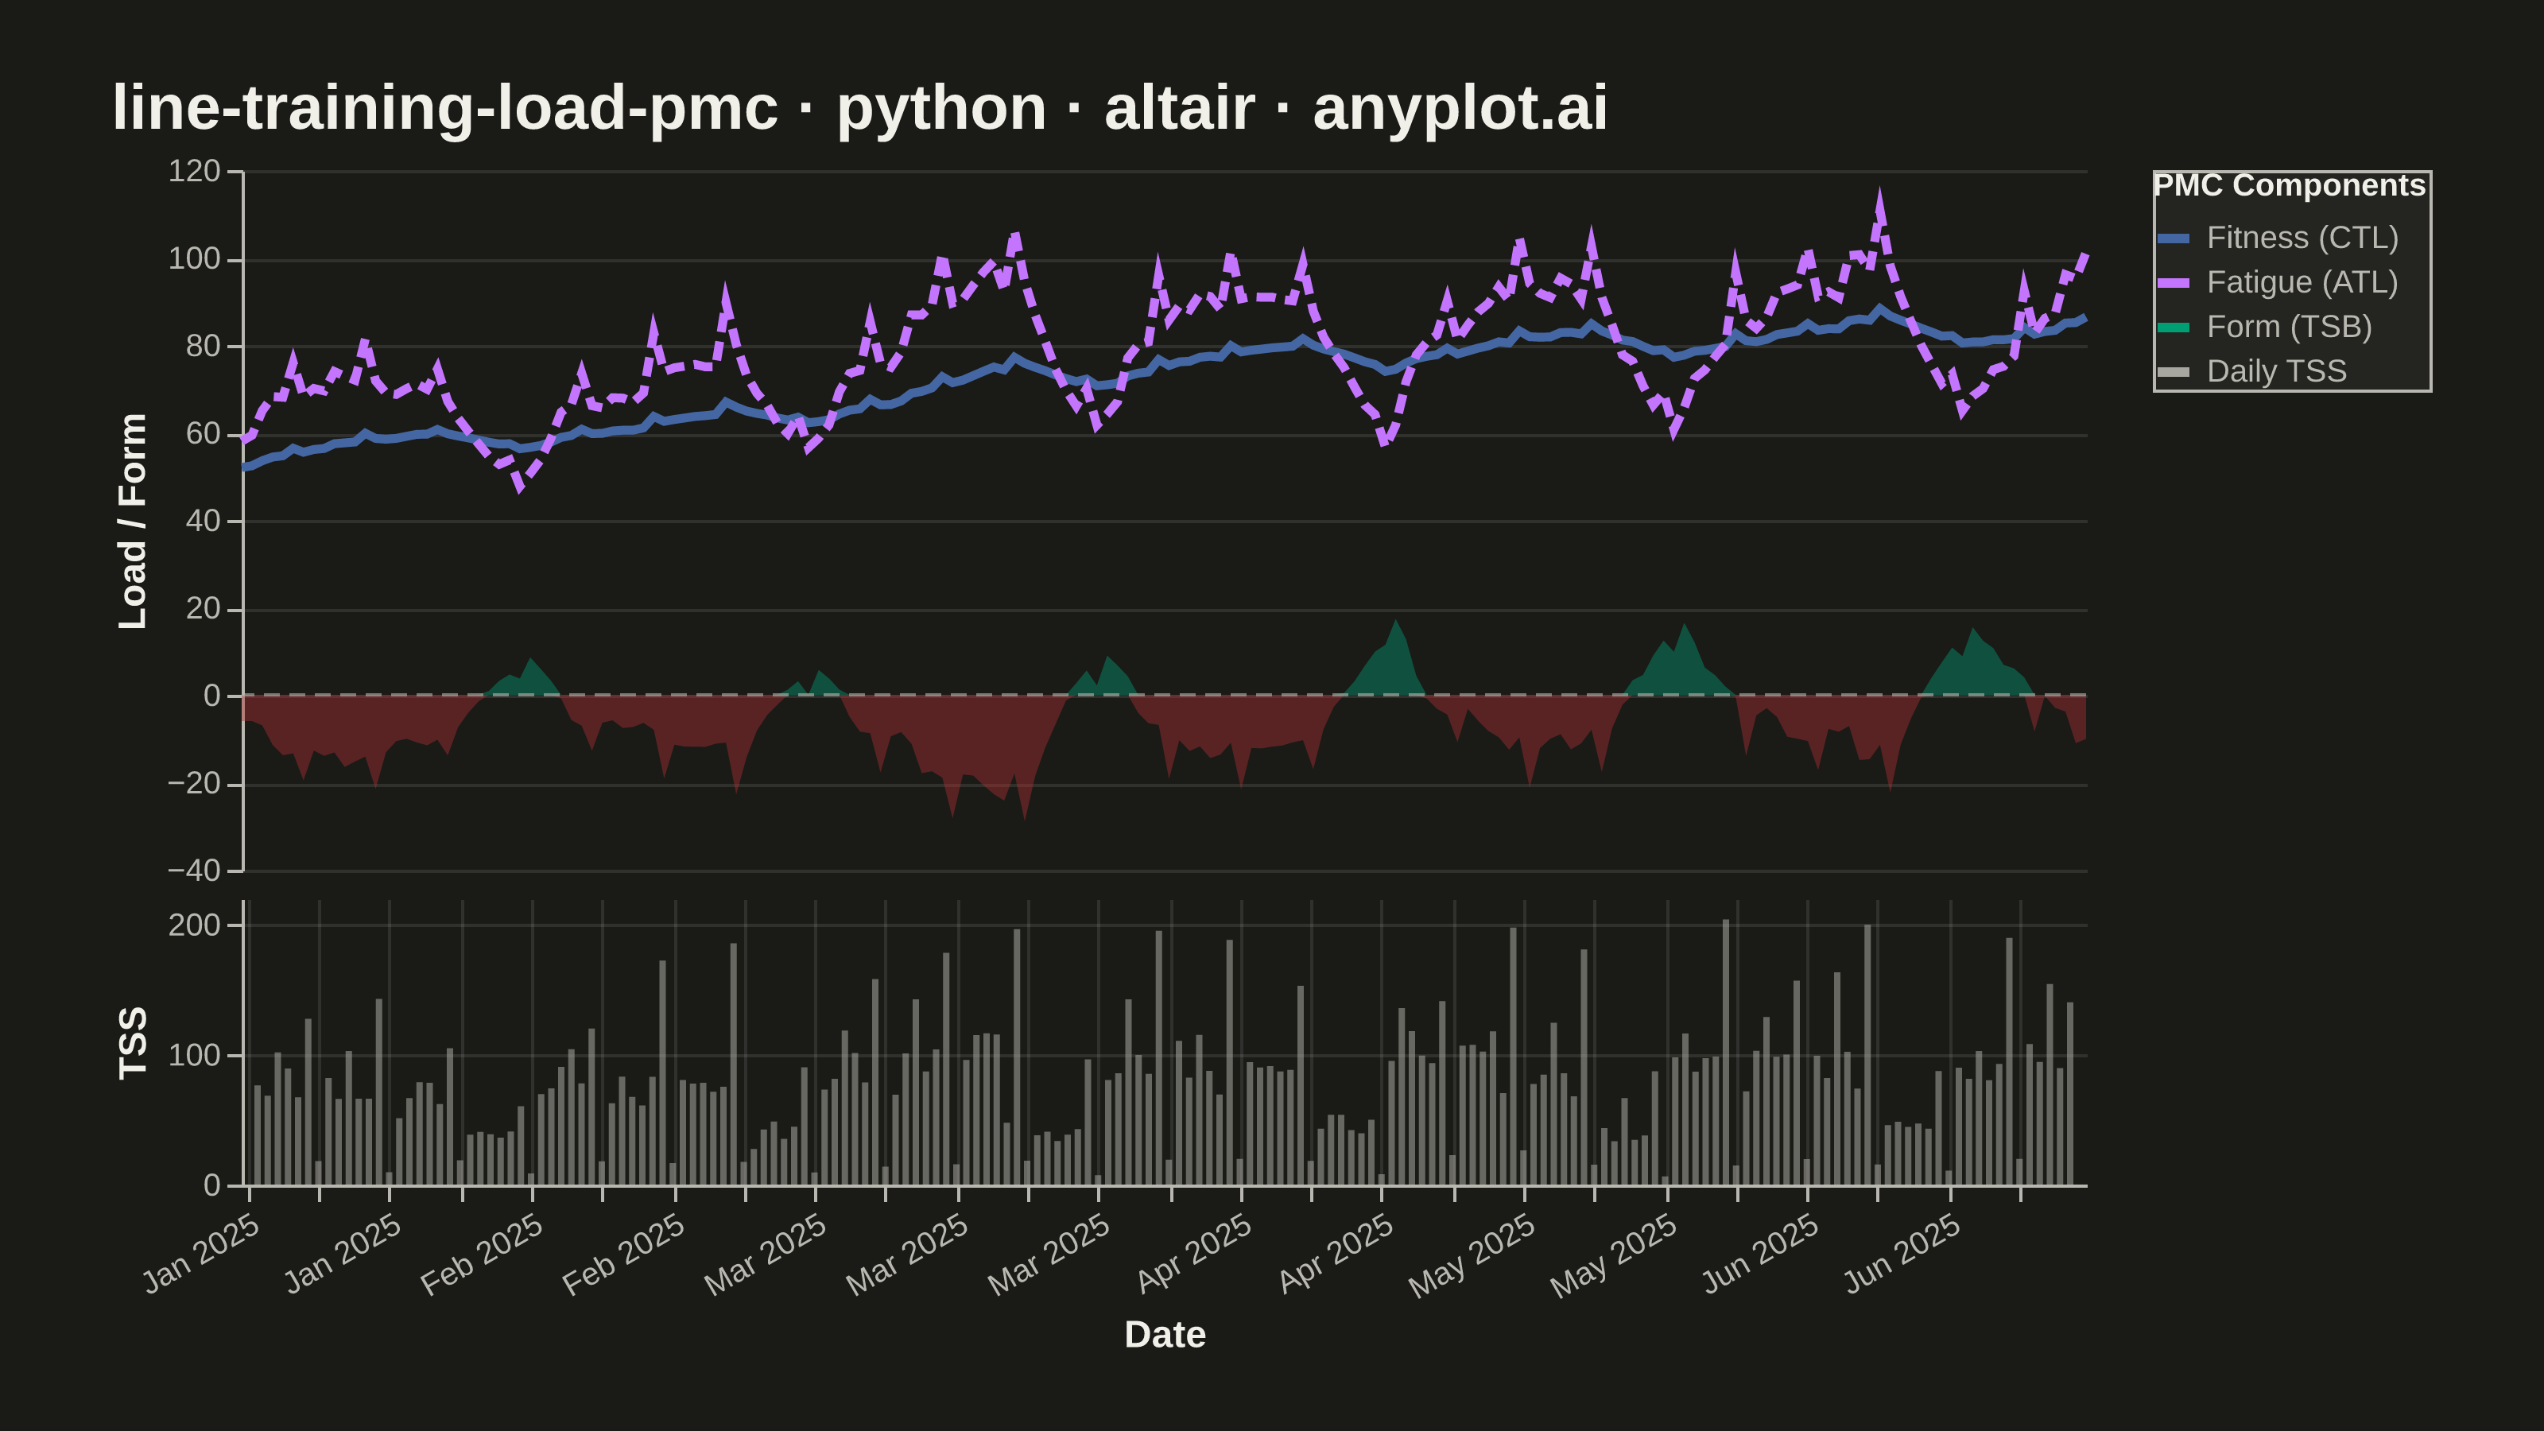
Task: Click the PMC Components legend title
Action: [2290, 186]
